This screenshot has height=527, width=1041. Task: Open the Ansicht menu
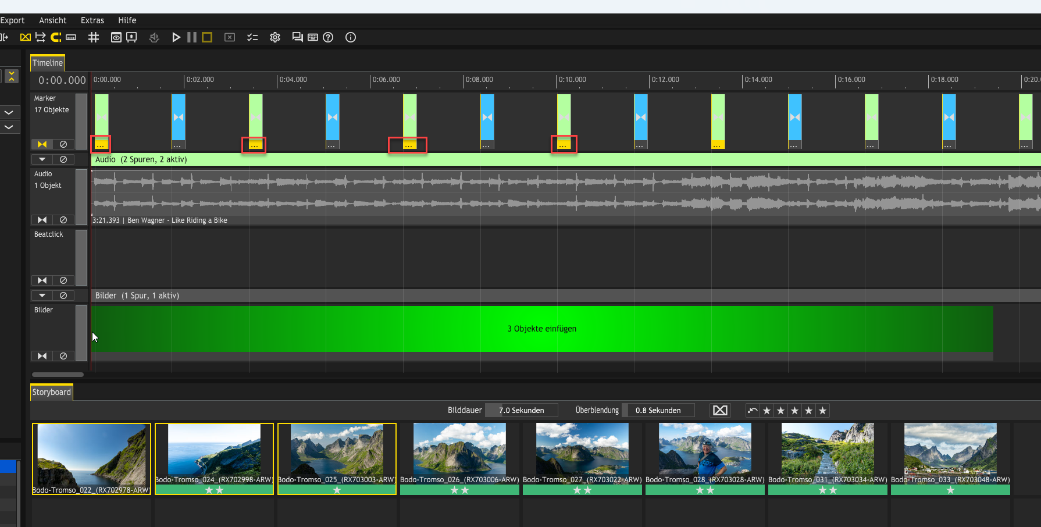pos(53,20)
